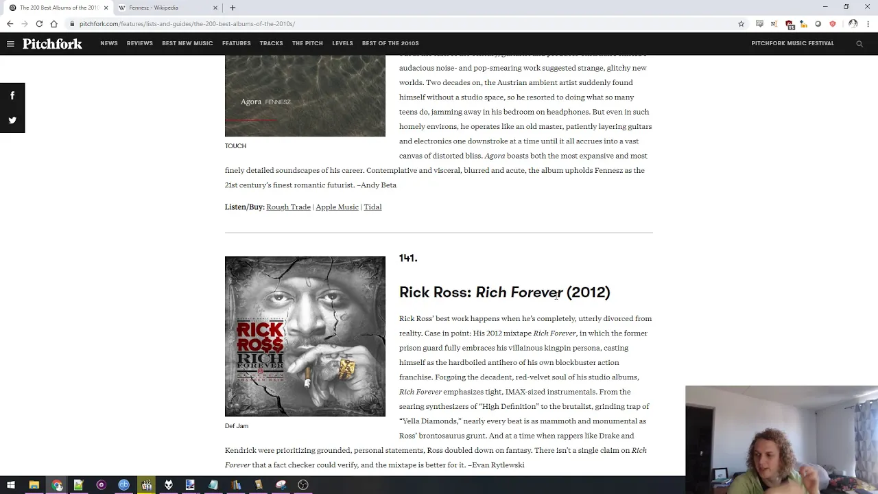The image size is (878, 494).
Task: Open the Chrome three-dot menu
Action: (x=868, y=23)
